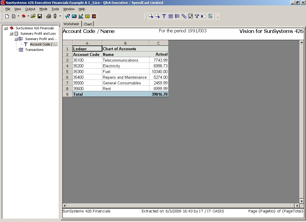The image size is (306, 222).
Task: Open the Help menu
Action: (x=82, y=9)
